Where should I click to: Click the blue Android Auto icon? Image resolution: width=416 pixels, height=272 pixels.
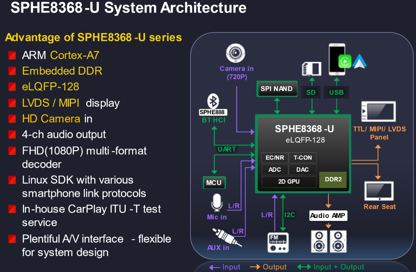click(x=359, y=61)
